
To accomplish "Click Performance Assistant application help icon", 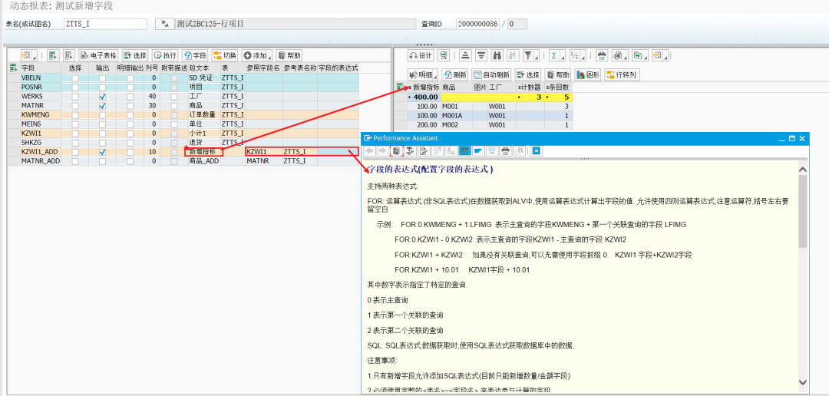I will [x=396, y=150].
